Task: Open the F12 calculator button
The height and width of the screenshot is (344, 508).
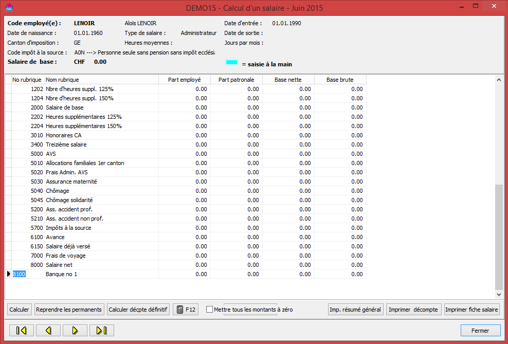Action: [x=186, y=310]
